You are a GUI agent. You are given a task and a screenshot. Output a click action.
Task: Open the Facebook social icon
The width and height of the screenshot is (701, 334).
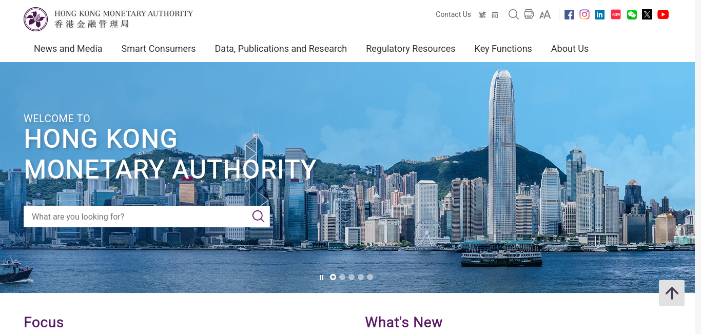pyautogui.click(x=569, y=15)
